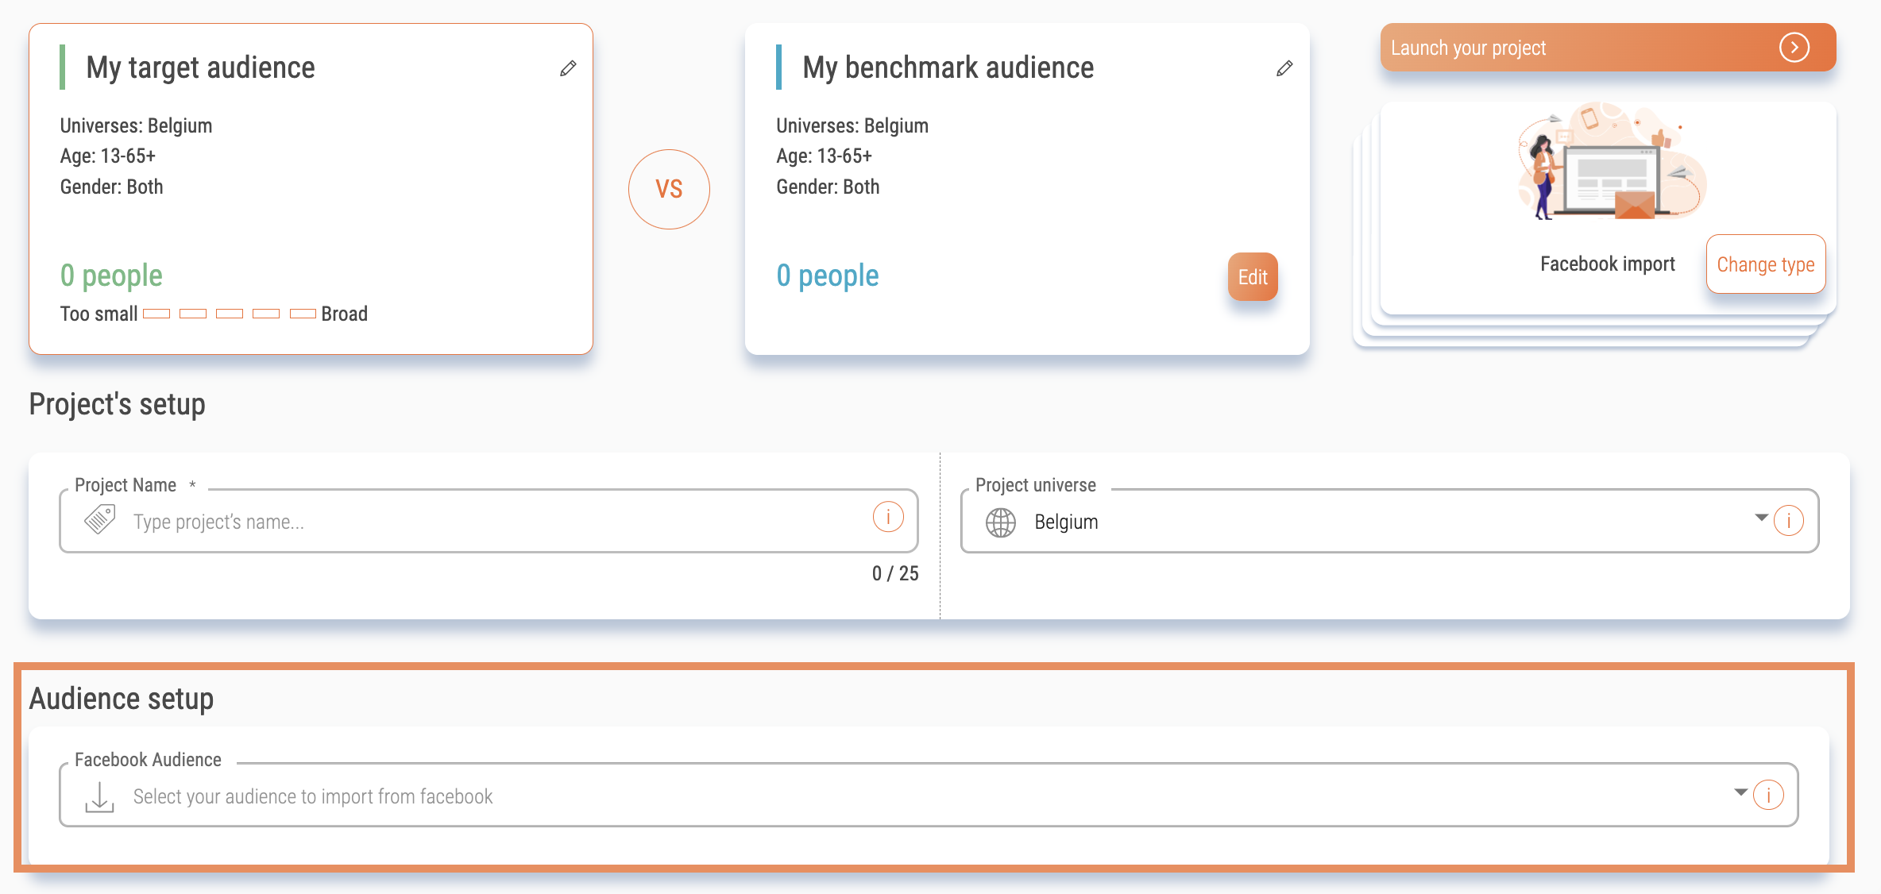The image size is (1881, 894).
Task: Click benchmark audience pencil icon
Action: (1284, 68)
